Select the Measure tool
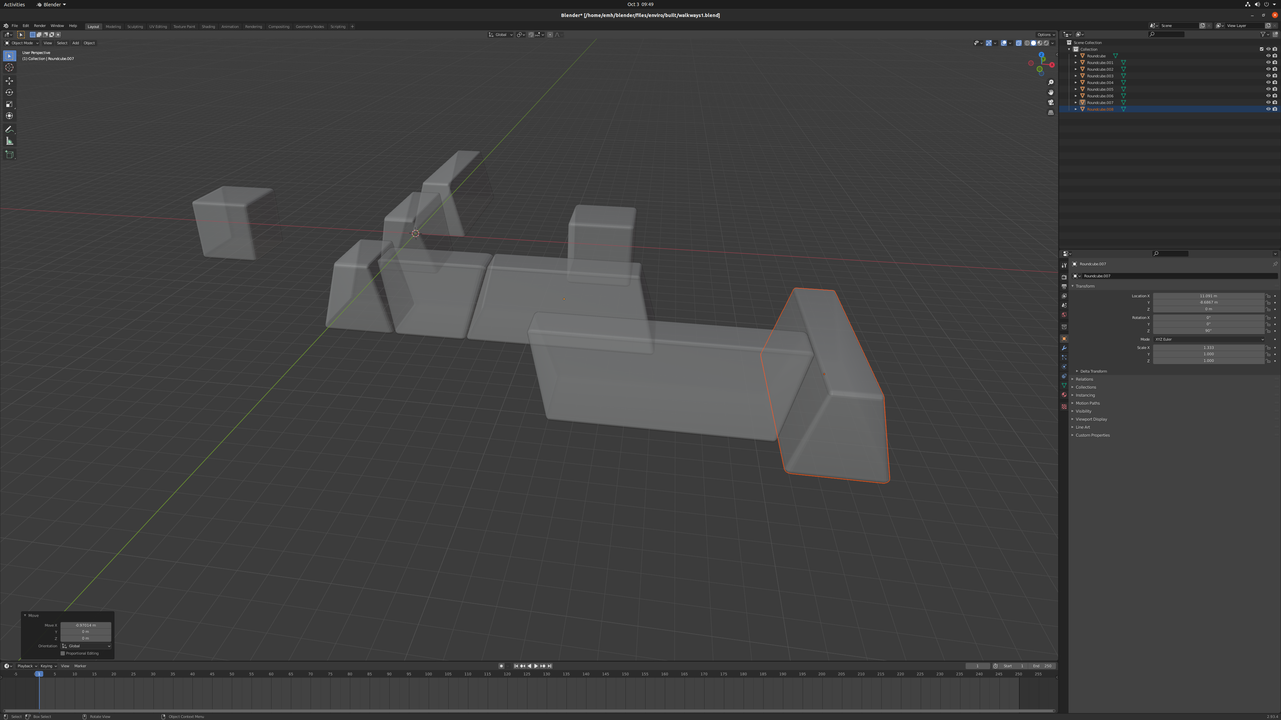 (x=9, y=141)
